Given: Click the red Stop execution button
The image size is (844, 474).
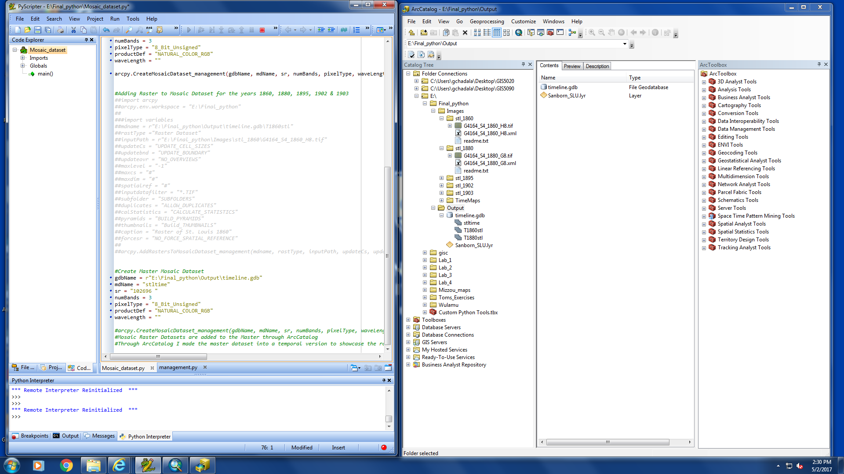Looking at the screenshot, I should 262,30.
